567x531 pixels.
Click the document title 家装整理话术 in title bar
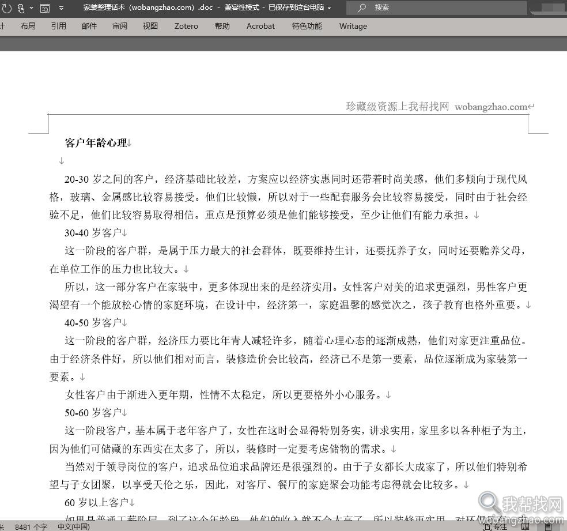pyautogui.click(x=104, y=7)
